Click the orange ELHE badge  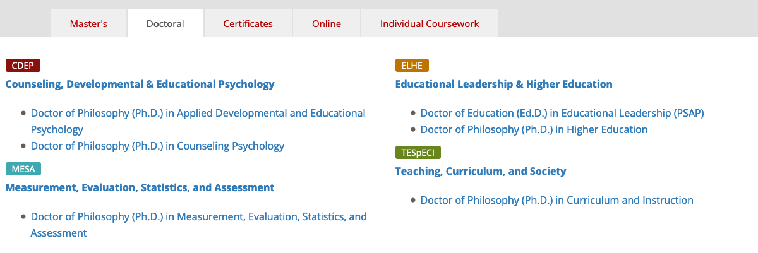(412, 65)
